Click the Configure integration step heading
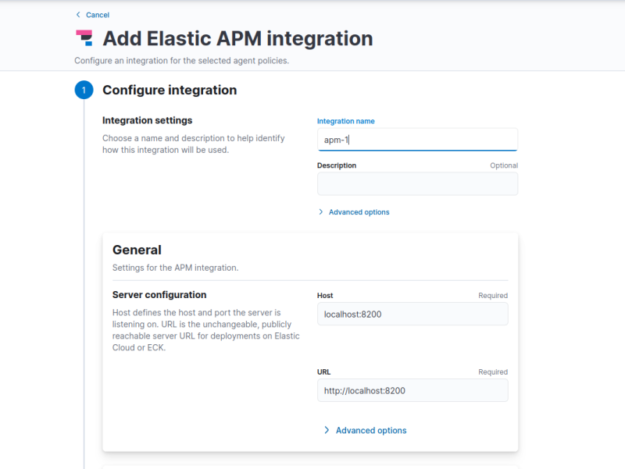 click(x=170, y=91)
